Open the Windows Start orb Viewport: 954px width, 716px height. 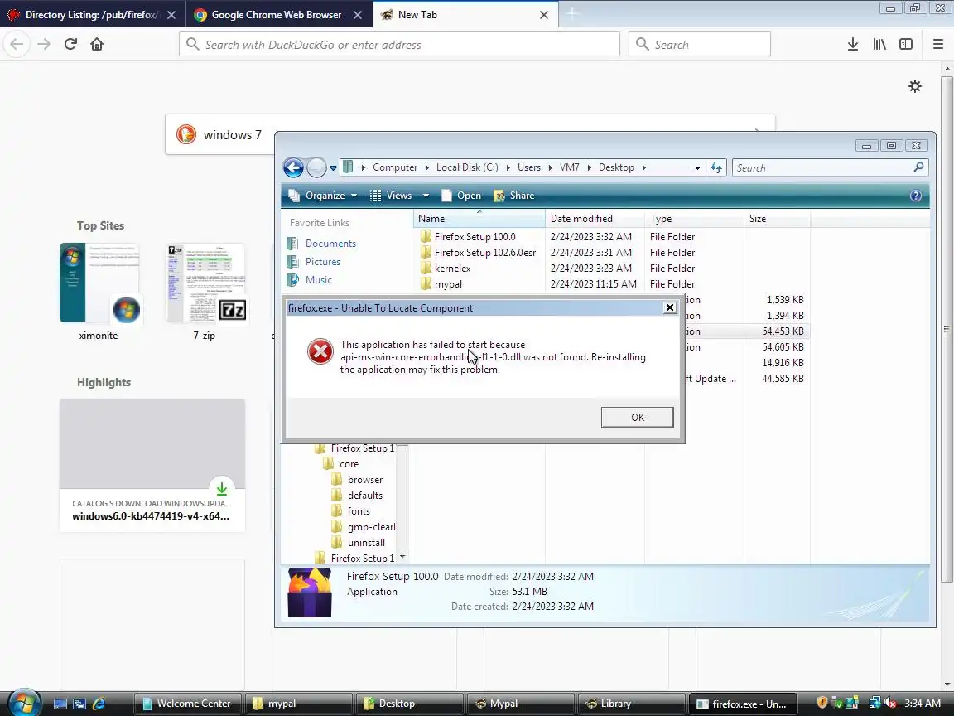tap(24, 703)
